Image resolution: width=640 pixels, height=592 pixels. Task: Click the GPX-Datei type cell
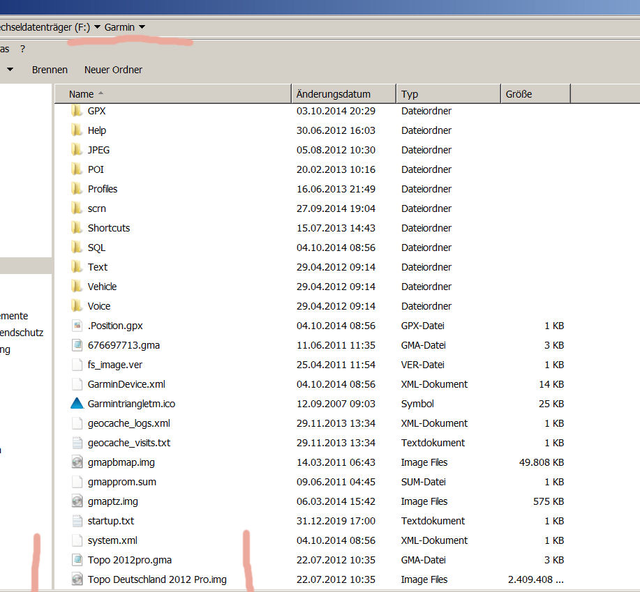tap(422, 326)
